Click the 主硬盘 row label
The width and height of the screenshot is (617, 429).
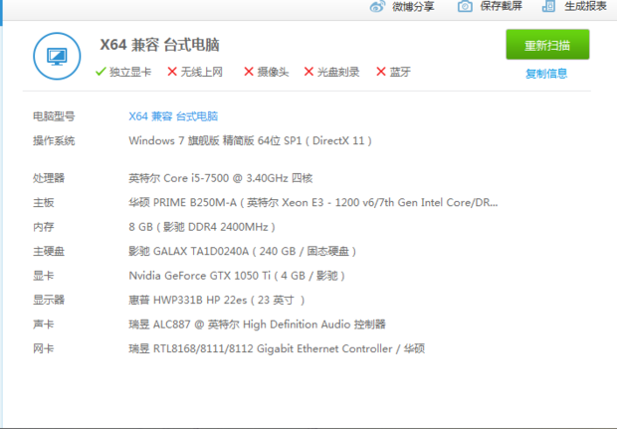click(x=49, y=252)
